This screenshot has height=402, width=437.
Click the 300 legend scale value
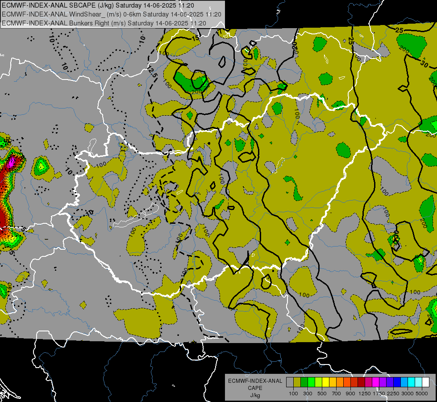click(308, 394)
